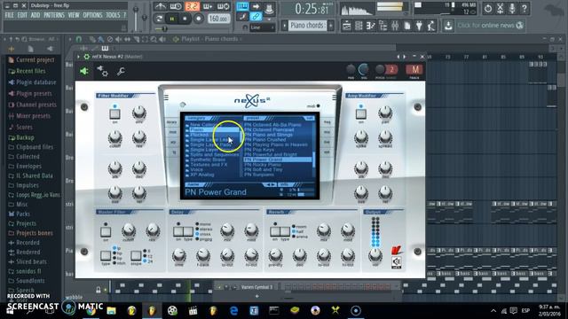
Task: Expand Current project in browser
Action: click(32, 60)
